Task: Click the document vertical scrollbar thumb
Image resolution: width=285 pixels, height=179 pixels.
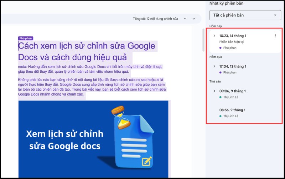Action: [x=203, y=40]
